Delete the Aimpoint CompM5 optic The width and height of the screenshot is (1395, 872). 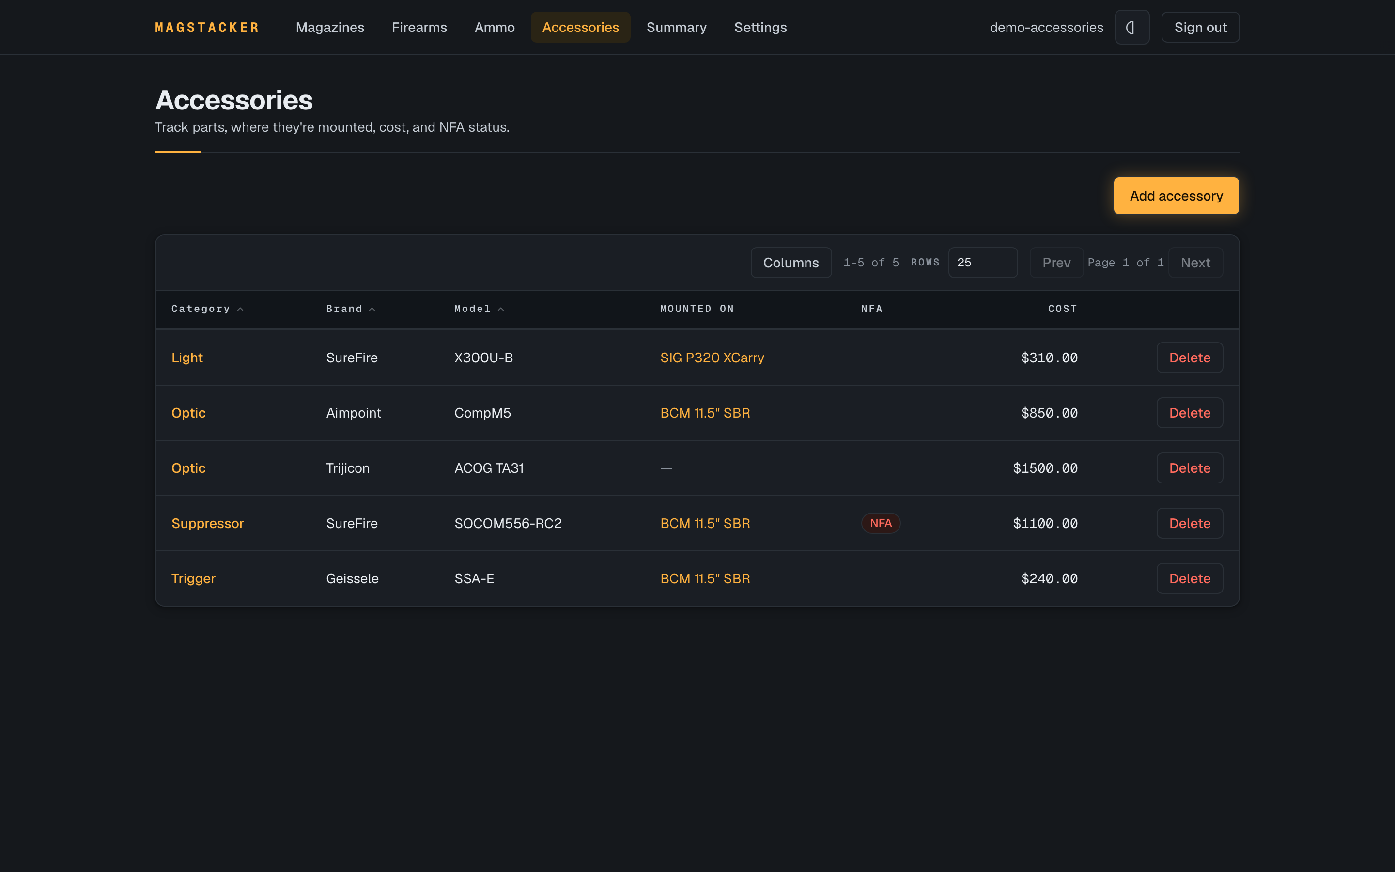coord(1189,413)
